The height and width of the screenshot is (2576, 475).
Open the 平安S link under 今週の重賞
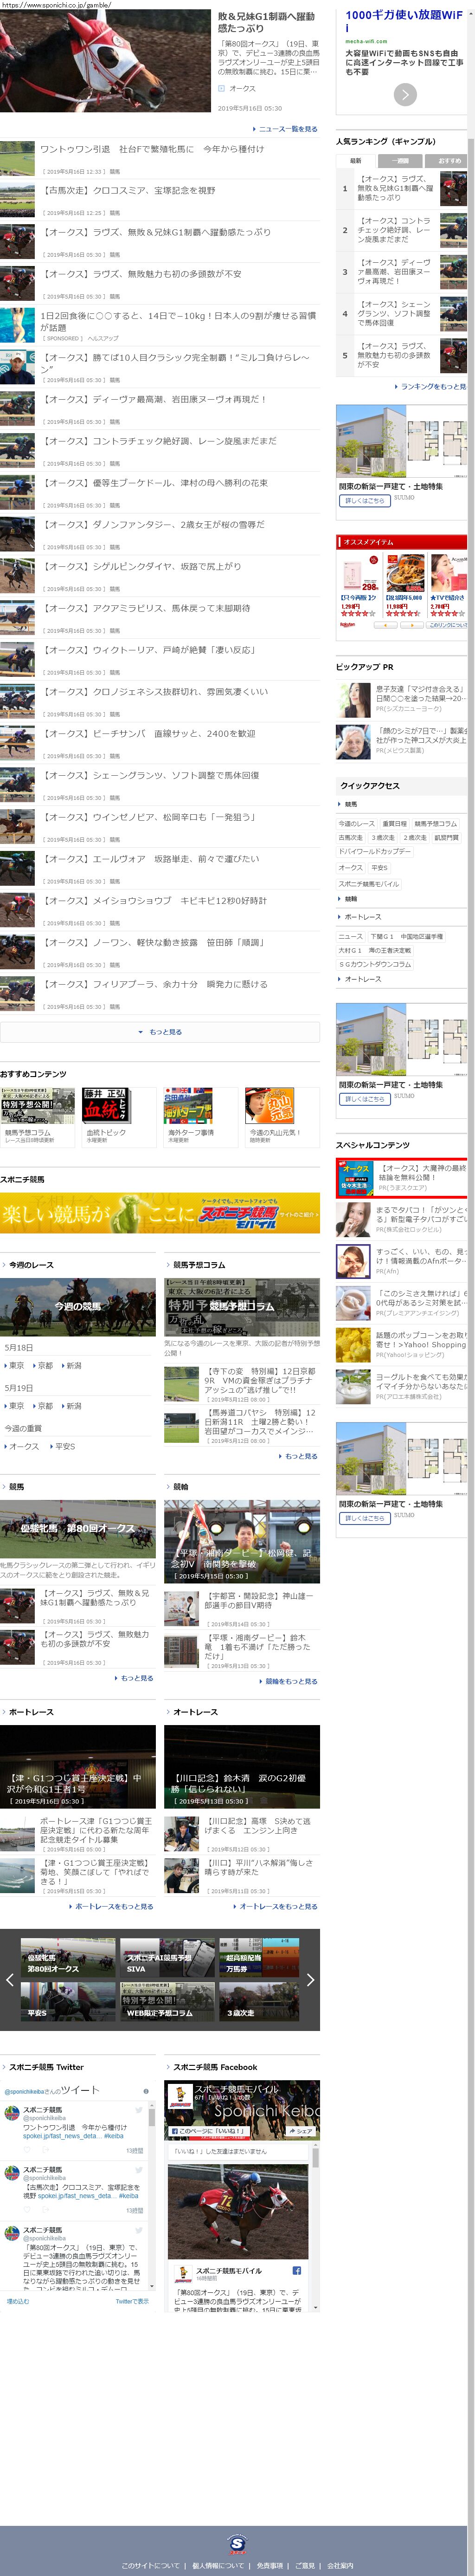[x=65, y=1446]
